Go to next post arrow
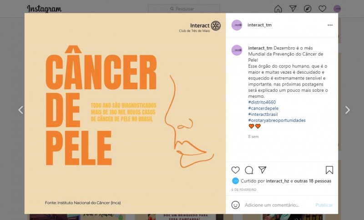This screenshot has width=364, height=220. coord(347,110)
